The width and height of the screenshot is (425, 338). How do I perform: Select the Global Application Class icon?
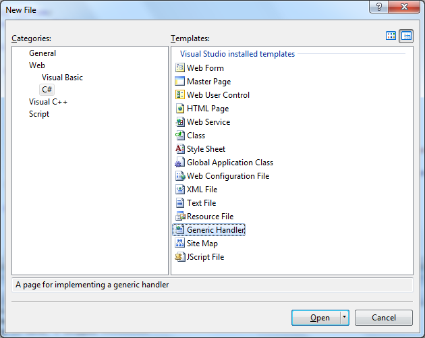(180, 163)
